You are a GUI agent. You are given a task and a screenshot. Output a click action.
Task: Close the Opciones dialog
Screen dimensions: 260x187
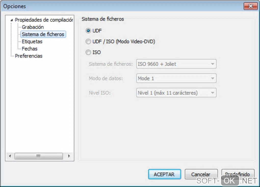250,6
